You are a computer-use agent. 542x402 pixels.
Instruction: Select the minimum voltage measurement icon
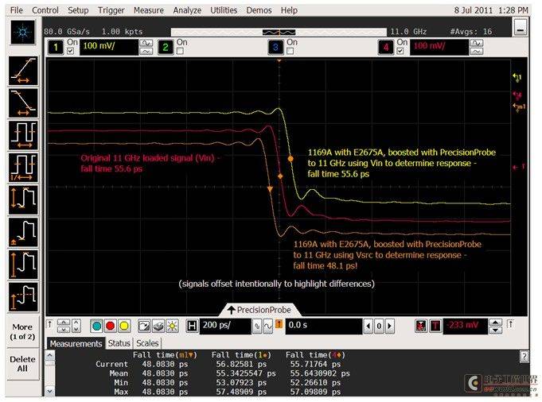pos(23,232)
